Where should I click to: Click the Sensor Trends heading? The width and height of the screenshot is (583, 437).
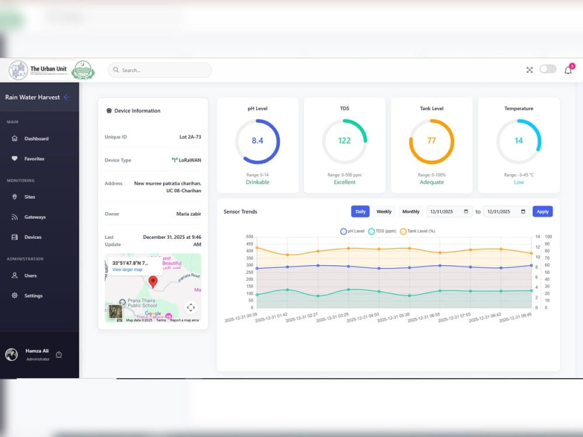[x=240, y=212]
